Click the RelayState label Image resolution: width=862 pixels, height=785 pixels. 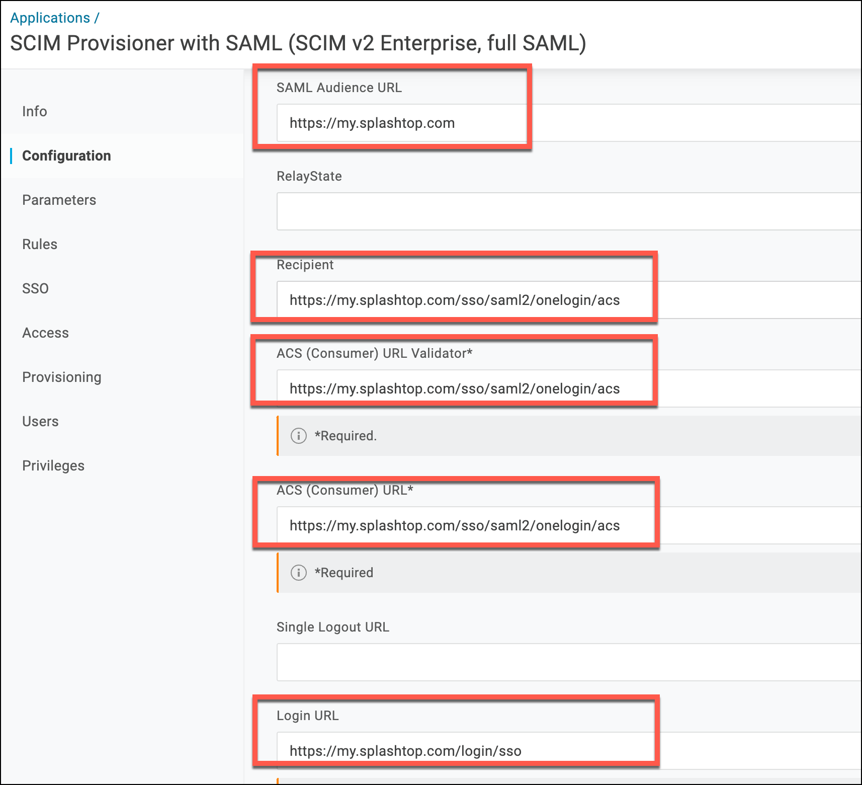pos(309,176)
